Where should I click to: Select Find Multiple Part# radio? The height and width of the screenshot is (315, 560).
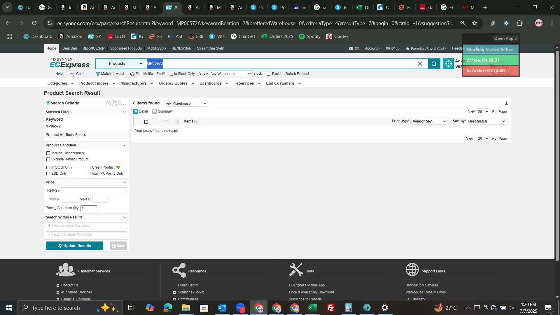click(x=132, y=74)
